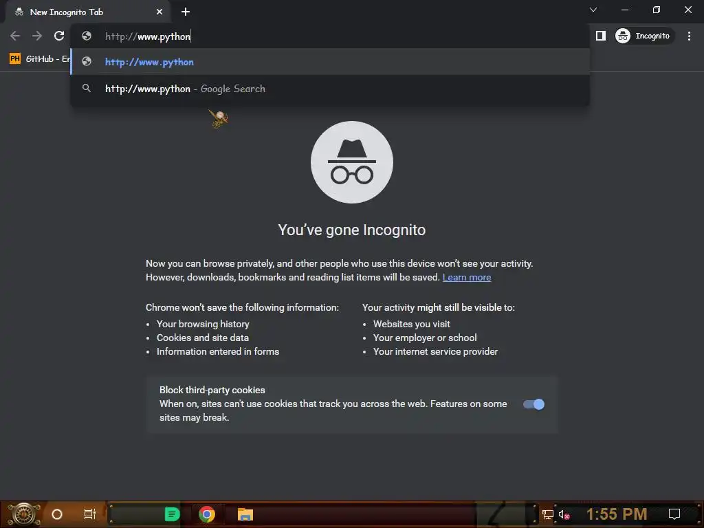Reload the page with the refresh icon
Screen dimensions: 704x528
point(59,36)
